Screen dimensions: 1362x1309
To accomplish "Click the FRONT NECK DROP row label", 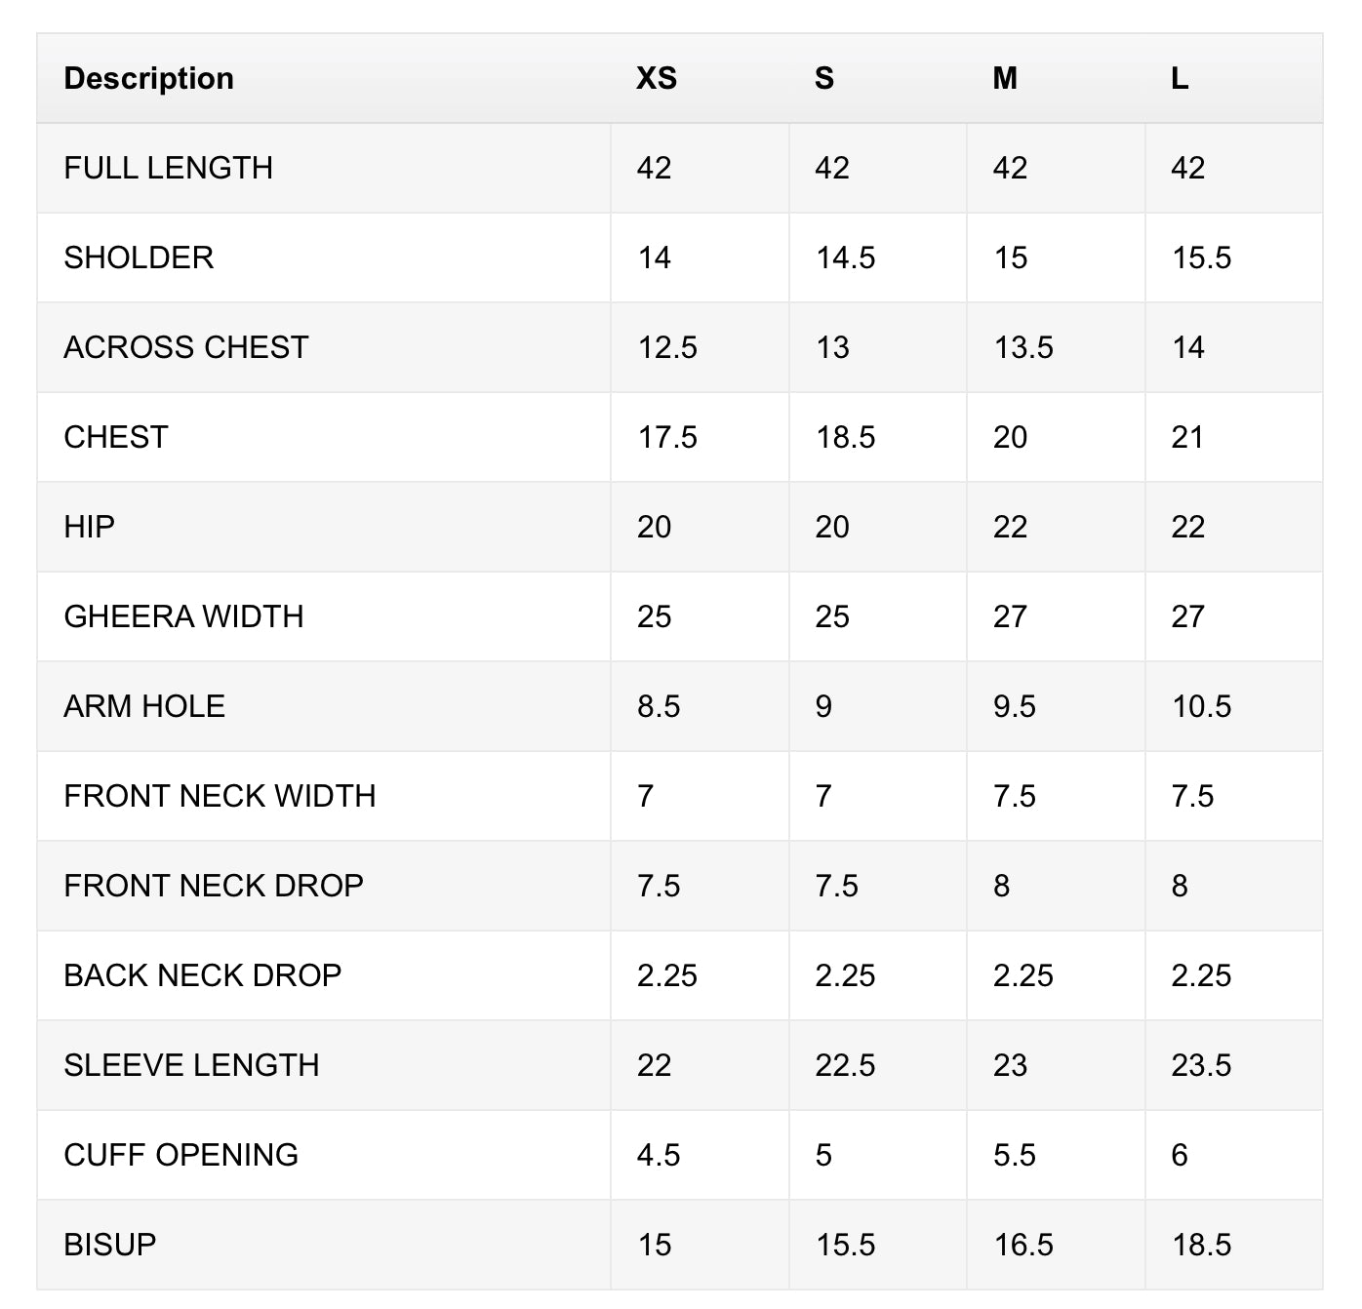I will [x=214, y=886].
